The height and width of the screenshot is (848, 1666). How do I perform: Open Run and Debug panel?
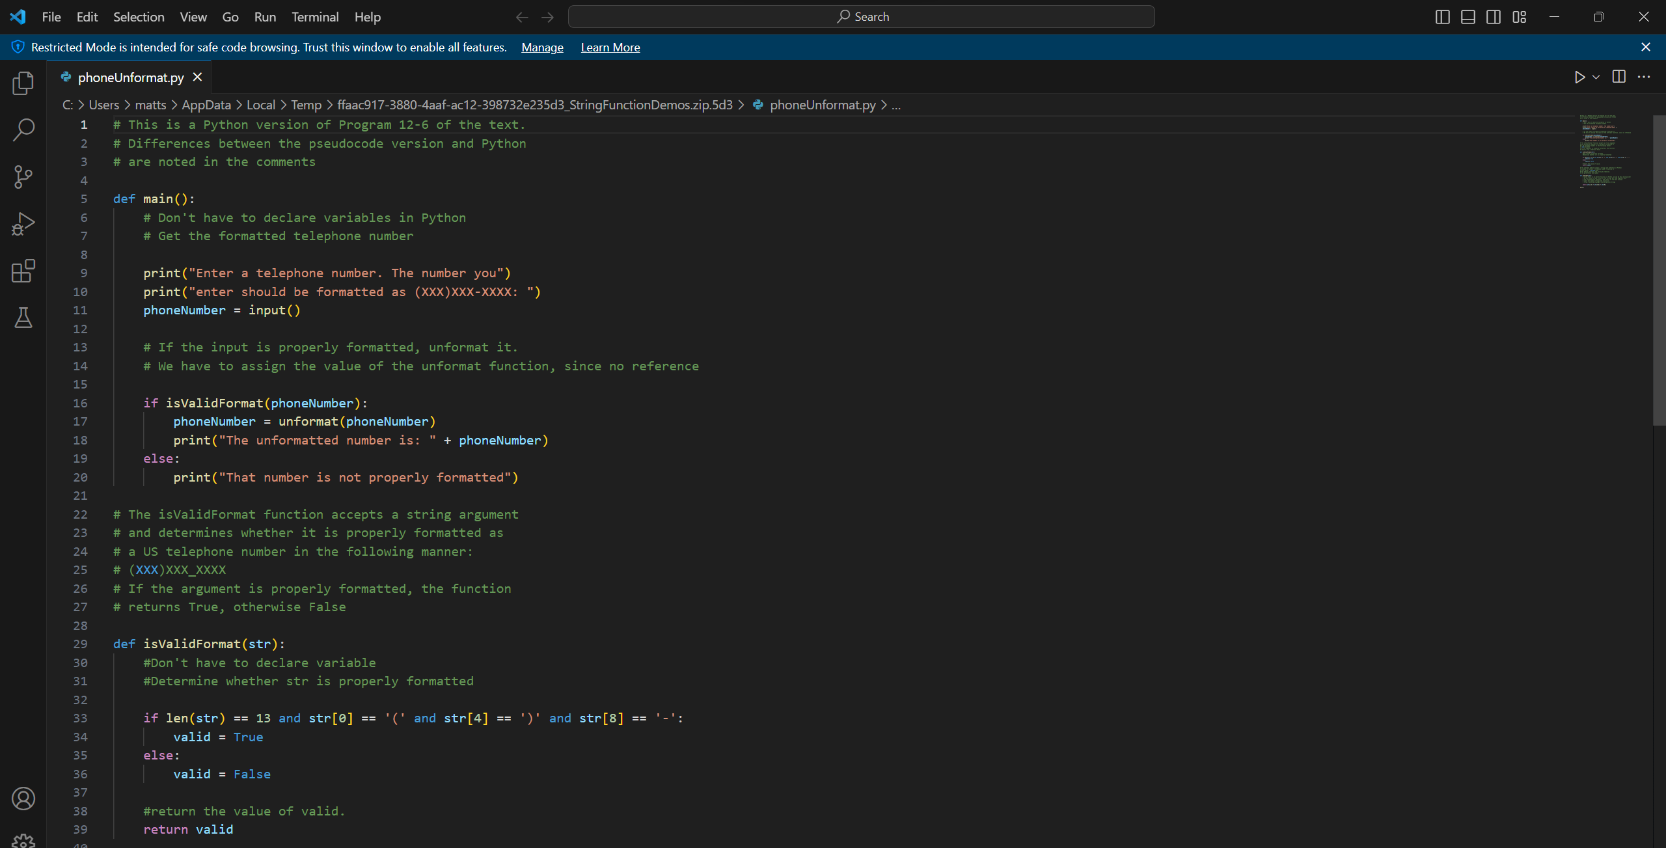23,223
